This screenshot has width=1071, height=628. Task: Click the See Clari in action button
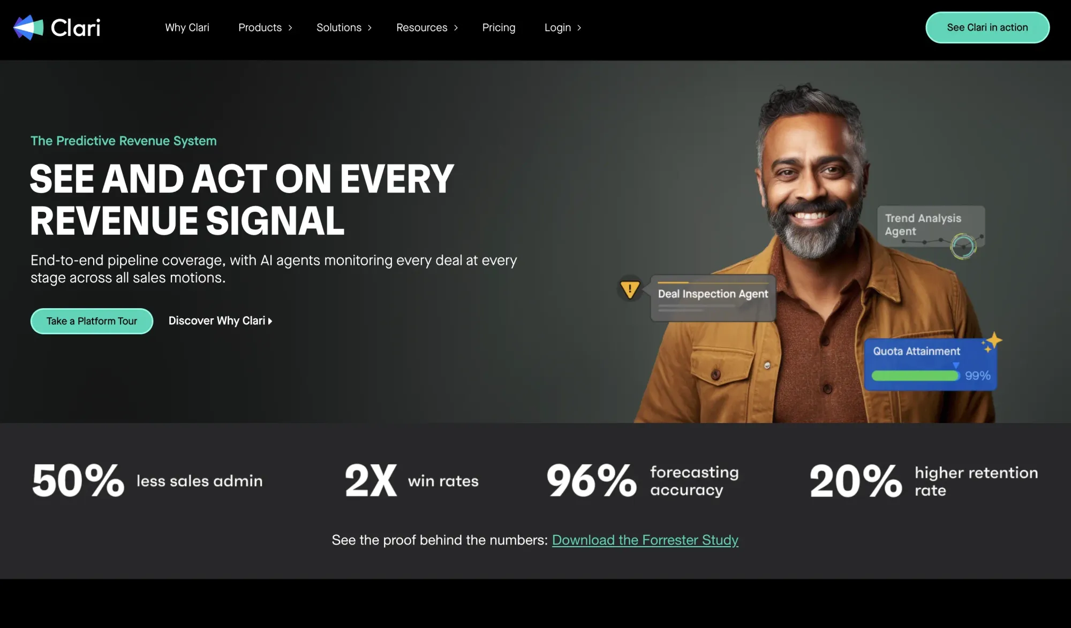[x=987, y=27]
